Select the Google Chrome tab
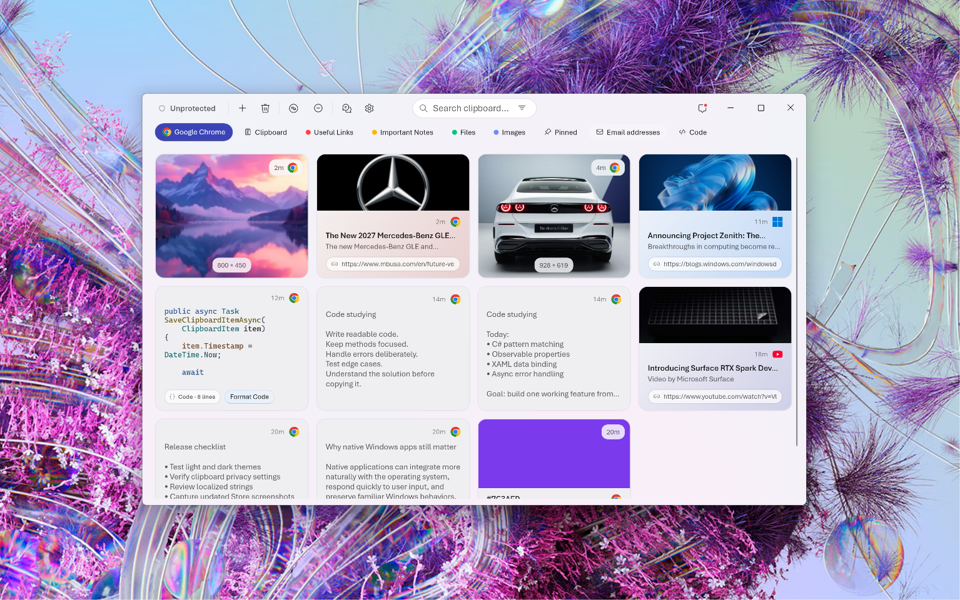 pyautogui.click(x=194, y=132)
